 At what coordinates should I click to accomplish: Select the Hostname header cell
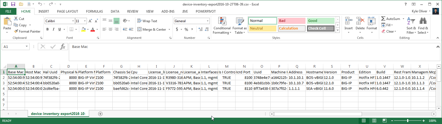pyautogui.click(x=314, y=72)
